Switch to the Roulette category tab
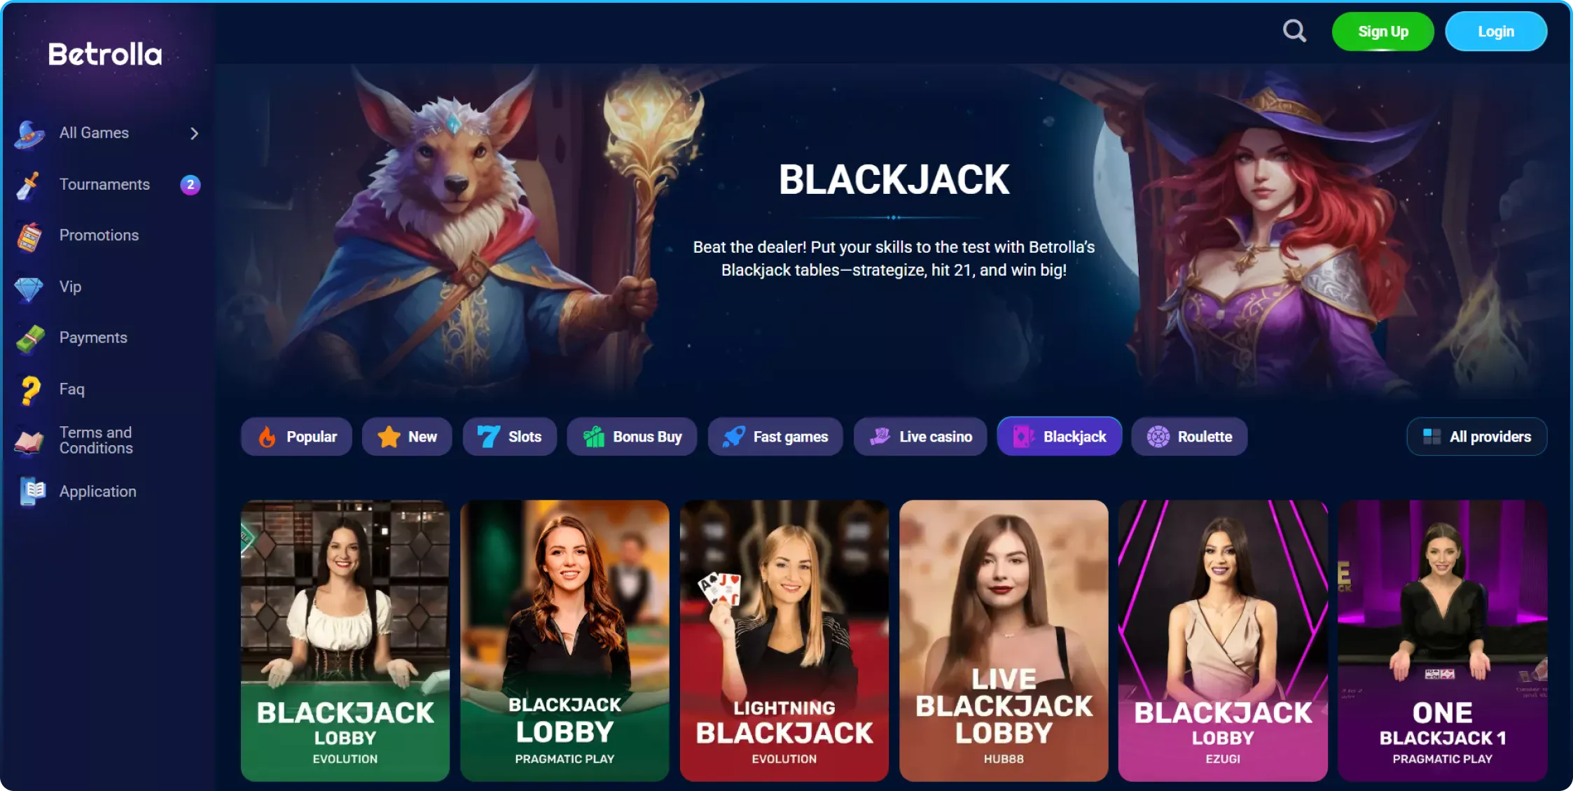Image resolution: width=1573 pixels, height=791 pixels. point(1189,437)
